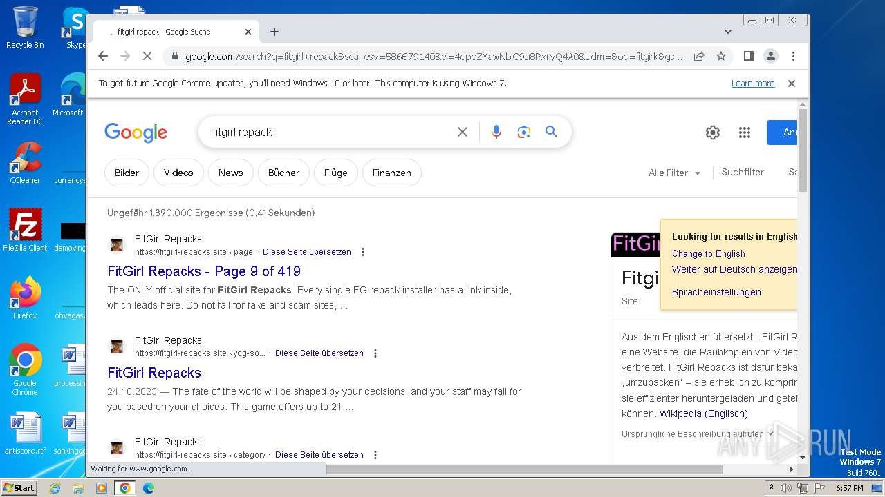
Task: Open Learn more update link
Action: [x=753, y=83]
